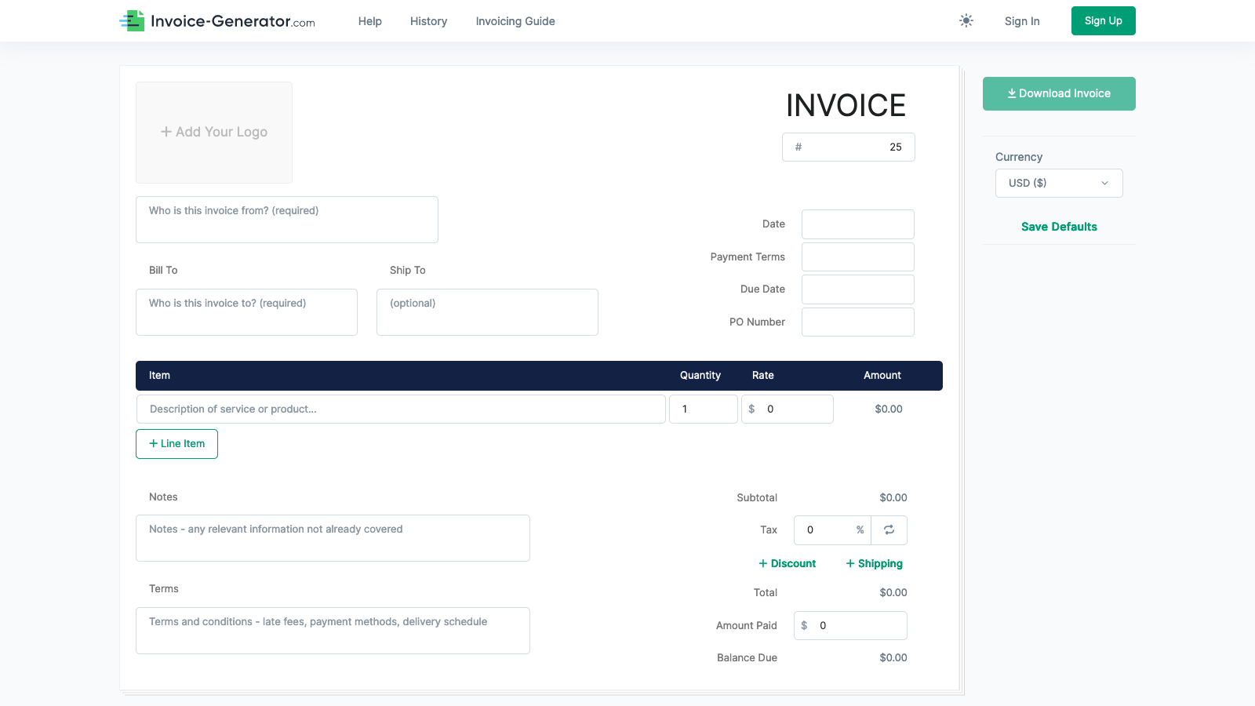Click the Notes text area
This screenshot has width=1255, height=706.
click(x=332, y=538)
